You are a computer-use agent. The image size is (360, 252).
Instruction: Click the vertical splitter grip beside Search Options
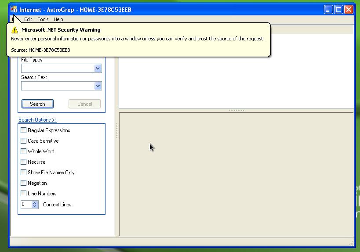tap(117, 130)
